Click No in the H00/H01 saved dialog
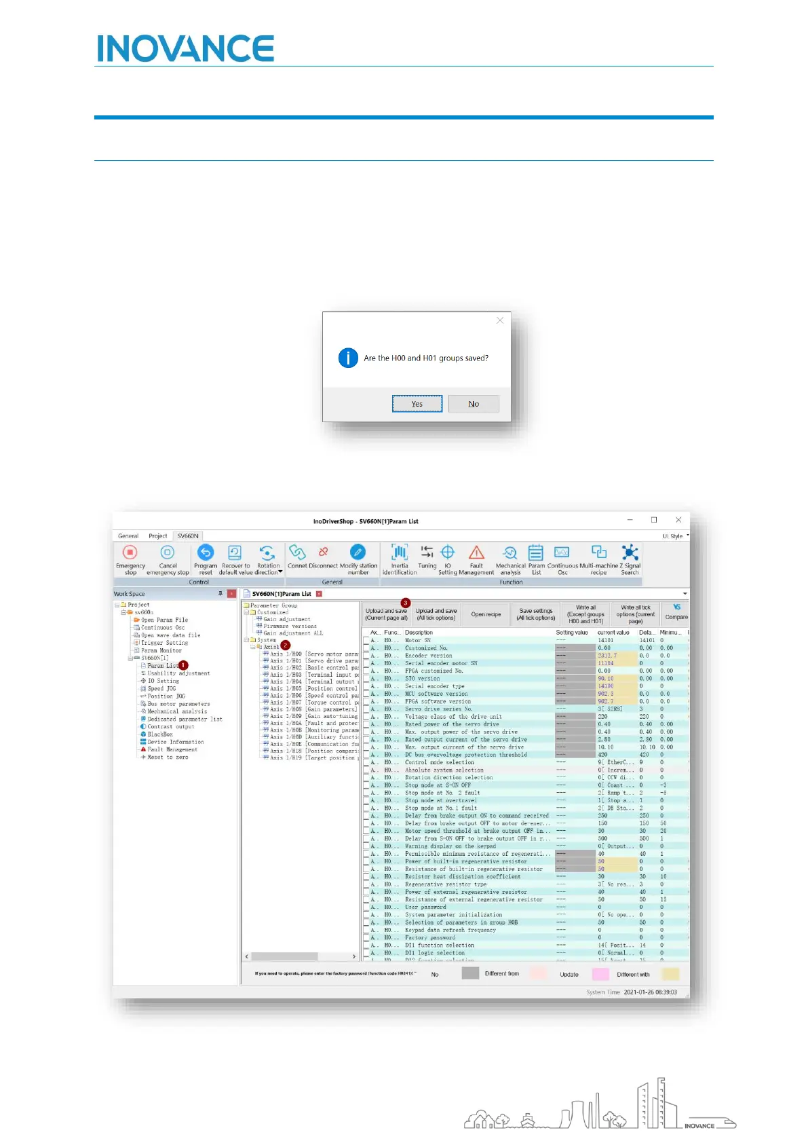The height and width of the screenshot is (1143, 808). pos(474,404)
